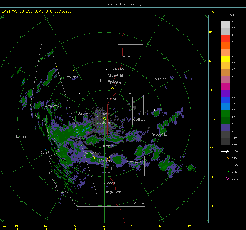Select the magenta 39-42 dBZ color band
The image size is (246, 230).
point(225,86)
